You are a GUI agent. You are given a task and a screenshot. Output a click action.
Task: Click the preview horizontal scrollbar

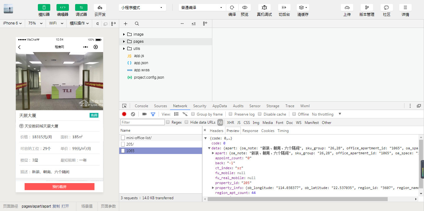coord(297,199)
